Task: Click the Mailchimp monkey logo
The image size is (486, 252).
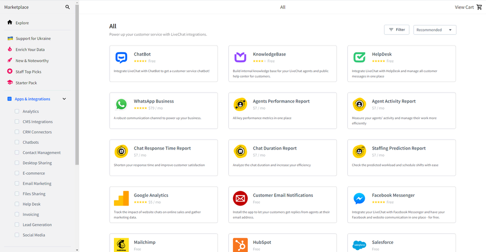Action: coord(121,245)
